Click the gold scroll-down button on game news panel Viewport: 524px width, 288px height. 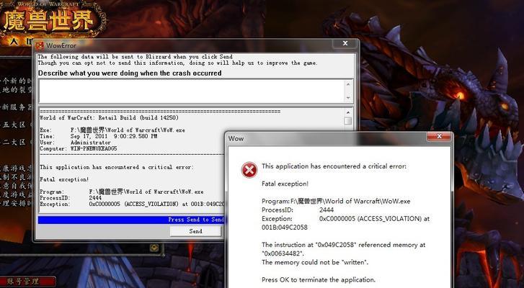click(154, 248)
